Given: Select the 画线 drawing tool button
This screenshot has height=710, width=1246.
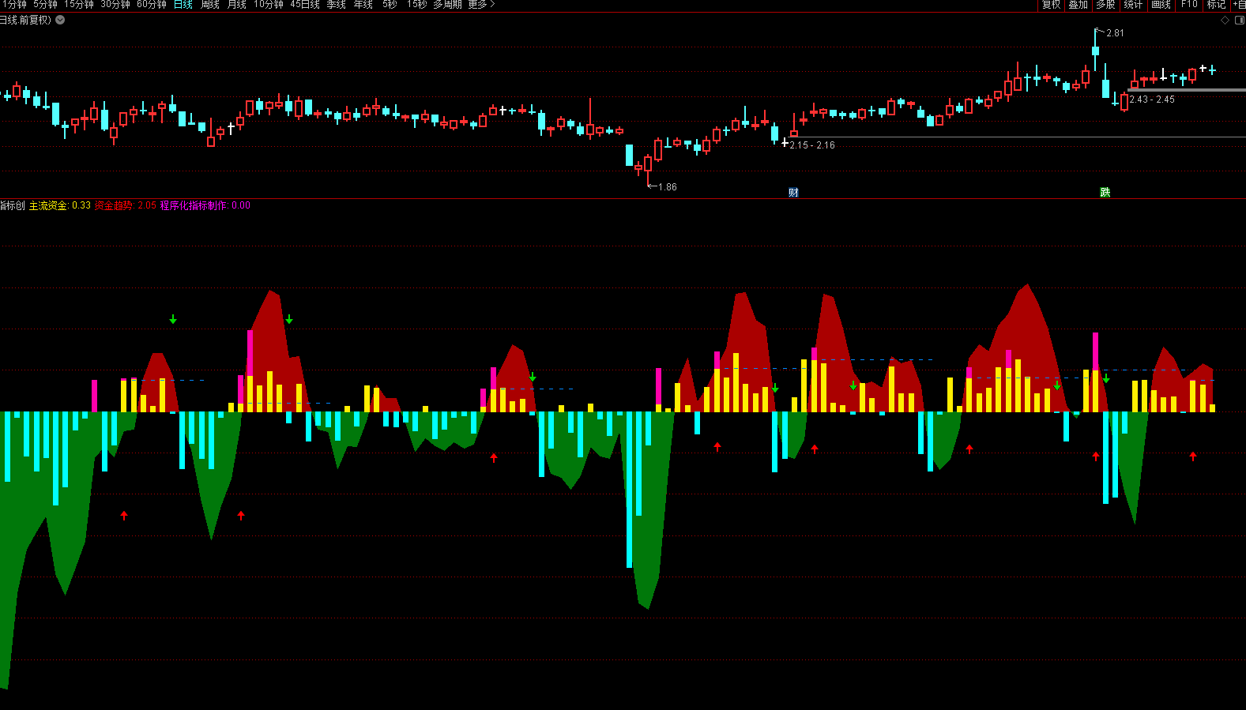Looking at the screenshot, I should pos(1161,5).
